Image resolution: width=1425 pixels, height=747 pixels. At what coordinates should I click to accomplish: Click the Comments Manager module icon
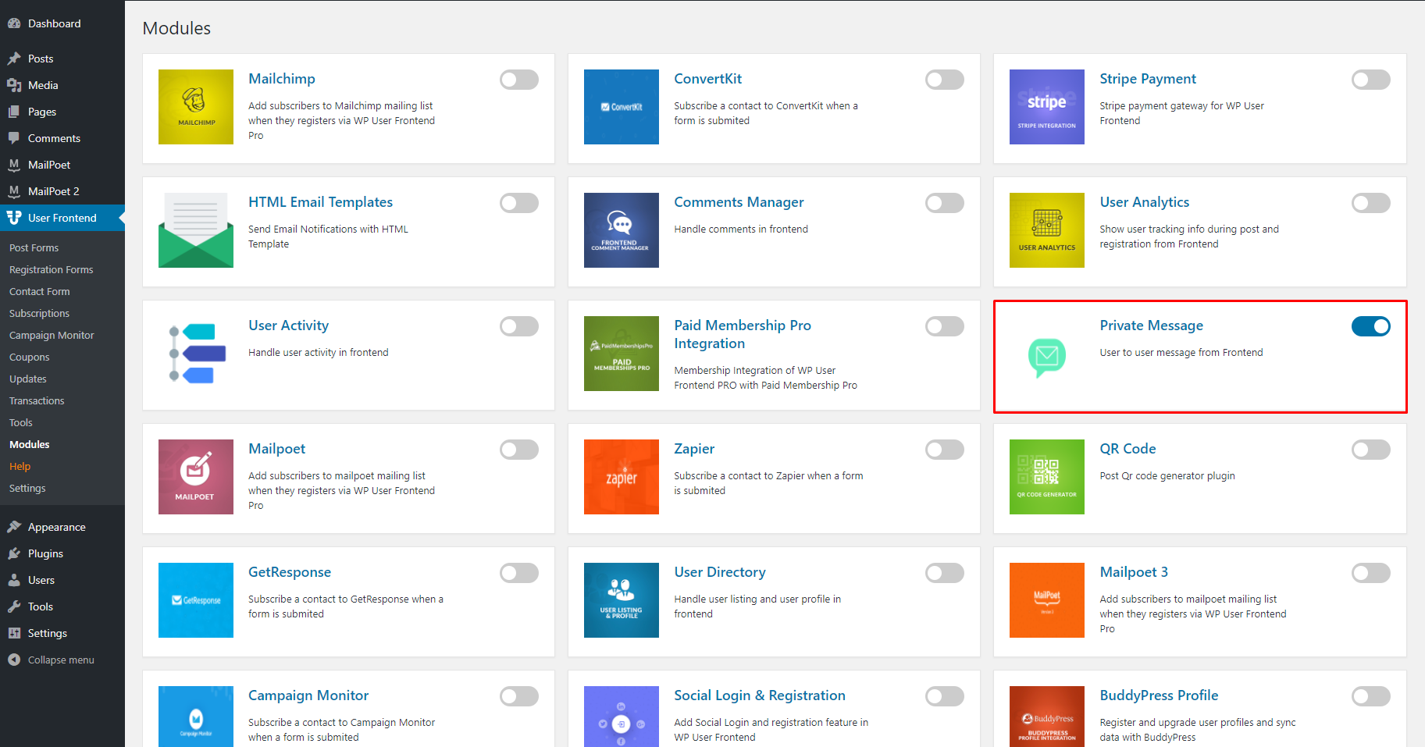[621, 230]
